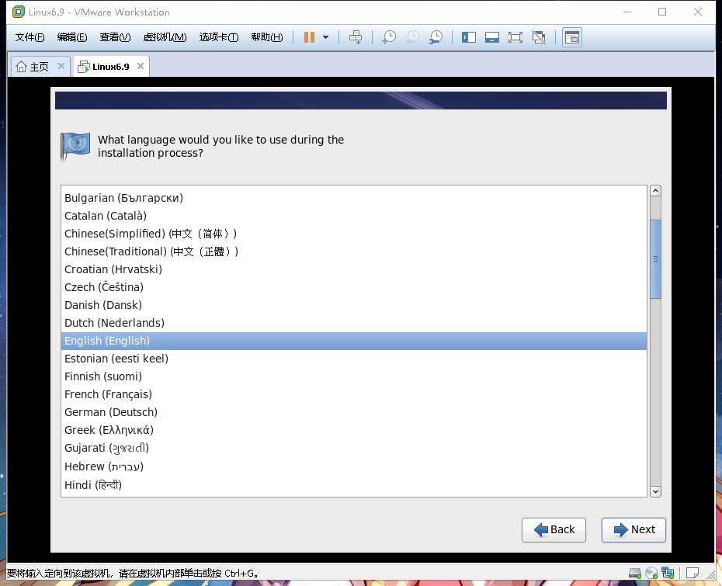The width and height of the screenshot is (722, 586).
Task: Select Hebrew language
Action: [x=354, y=466]
